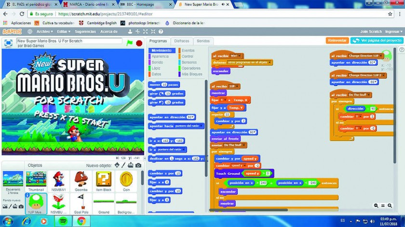This screenshot has width=405, height=227.
Task: Take new sprite from camera
Action: 138,165
